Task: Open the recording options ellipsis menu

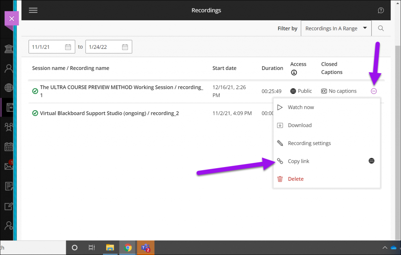Action: (x=373, y=91)
